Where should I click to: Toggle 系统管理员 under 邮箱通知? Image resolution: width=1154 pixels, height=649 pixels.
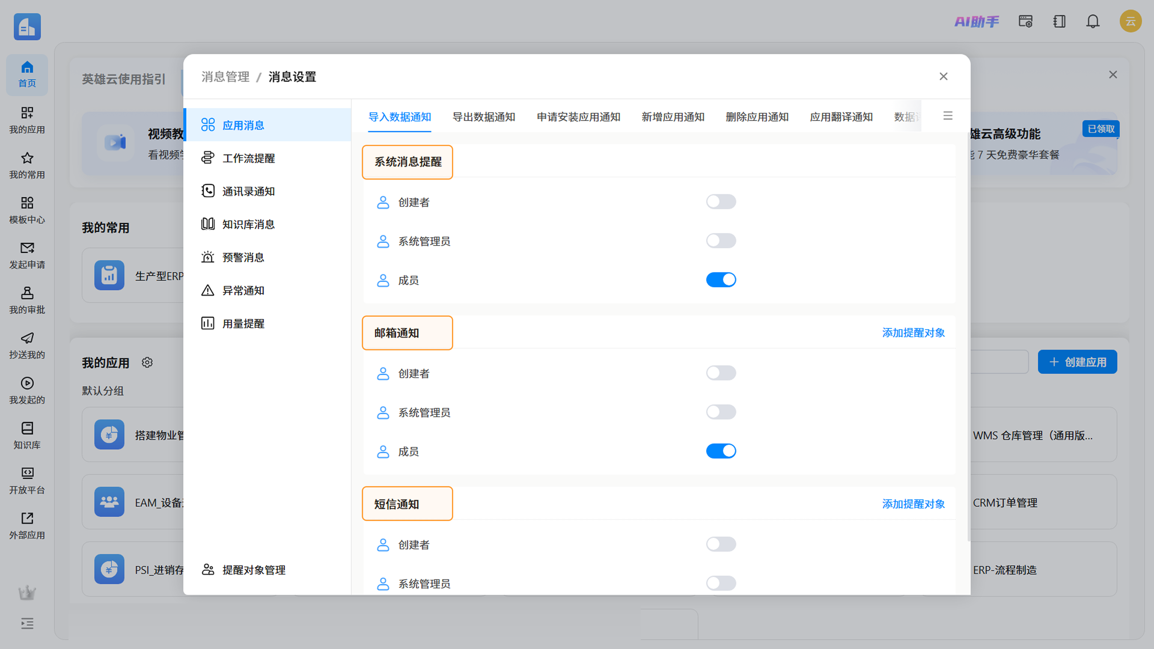(x=721, y=412)
